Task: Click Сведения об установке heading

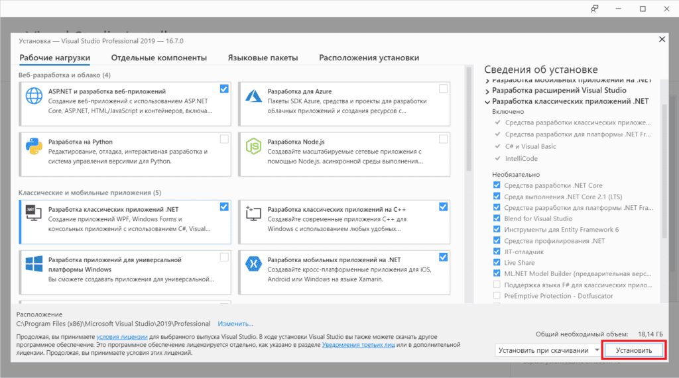Action: tap(541, 70)
